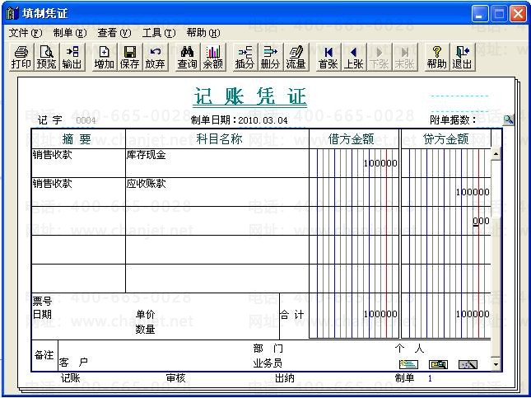
Task: Click the first icon under 个人
Action: coord(408,364)
